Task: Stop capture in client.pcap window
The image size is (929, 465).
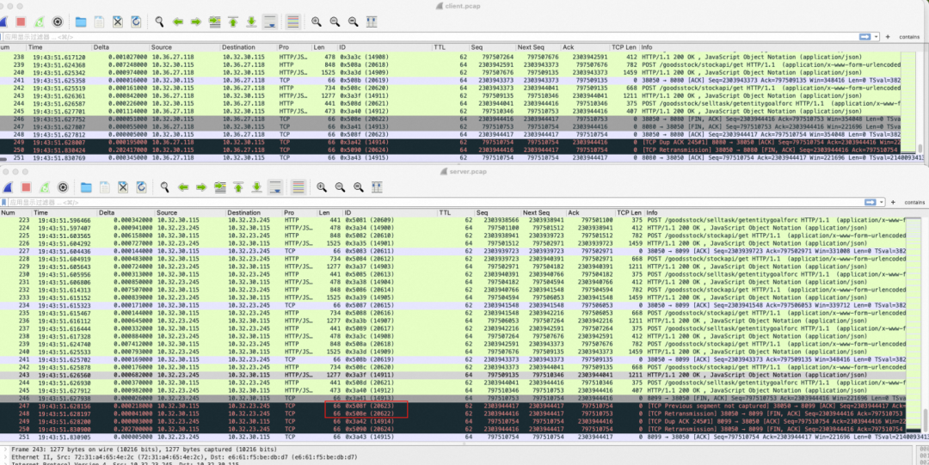Action: pos(21,21)
